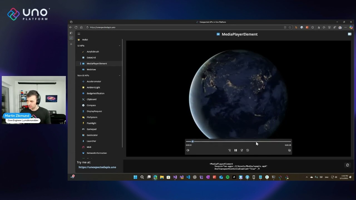Open the hamburger navigation menu

[79, 34]
